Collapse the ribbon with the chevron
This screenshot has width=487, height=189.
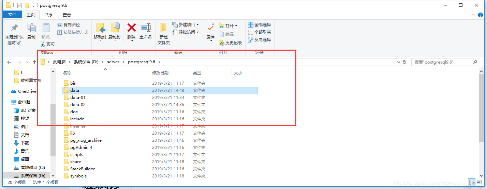473,15
